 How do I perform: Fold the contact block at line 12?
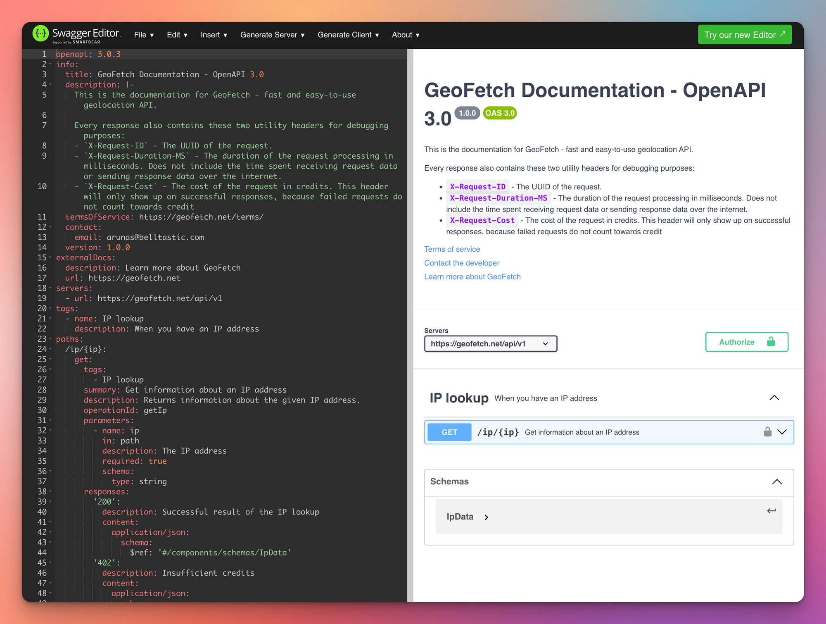(50, 227)
